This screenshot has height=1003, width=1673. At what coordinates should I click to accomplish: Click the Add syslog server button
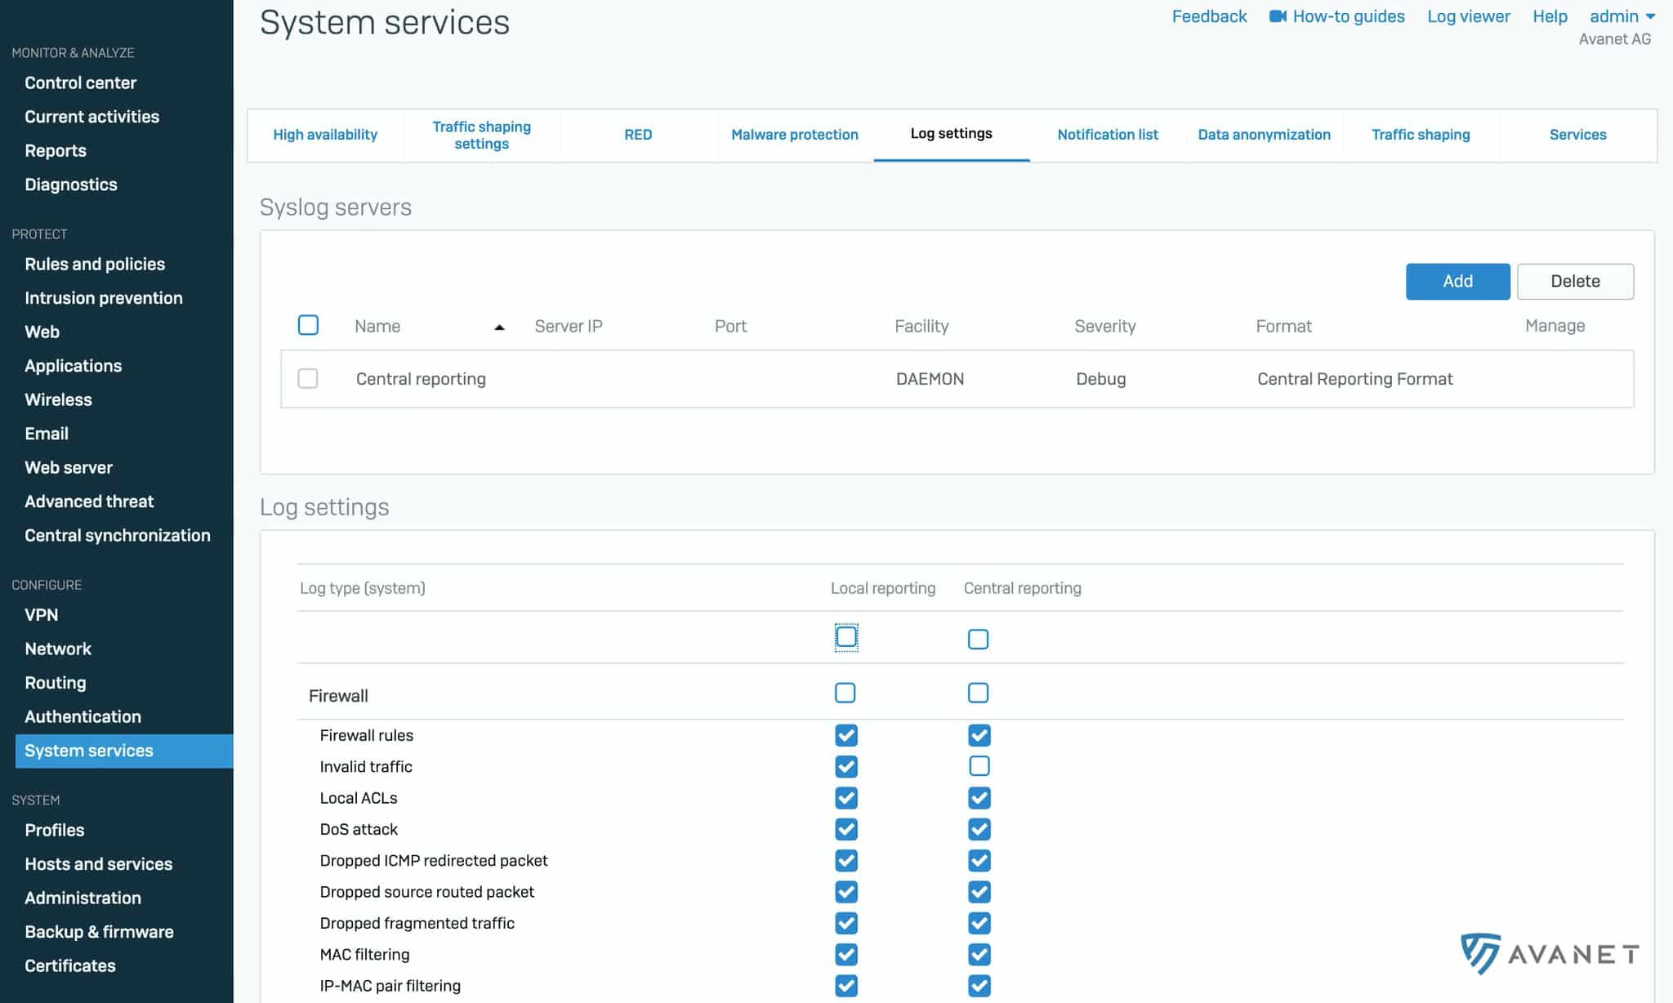pyautogui.click(x=1457, y=281)
